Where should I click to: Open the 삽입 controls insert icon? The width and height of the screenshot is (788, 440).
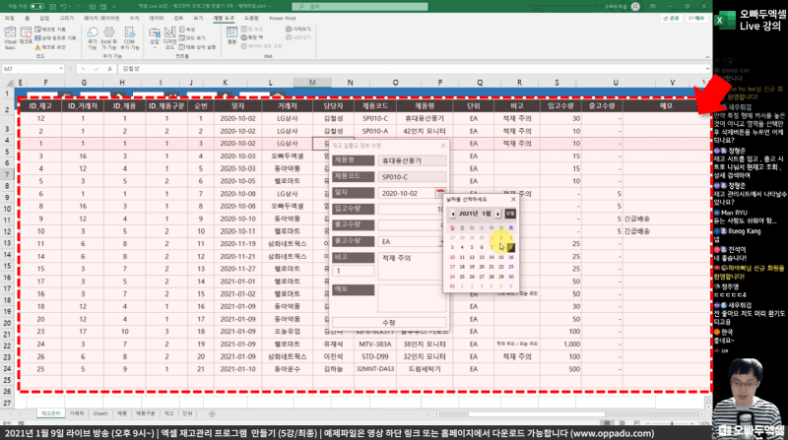pyautogui.click(x=154, y=40)
